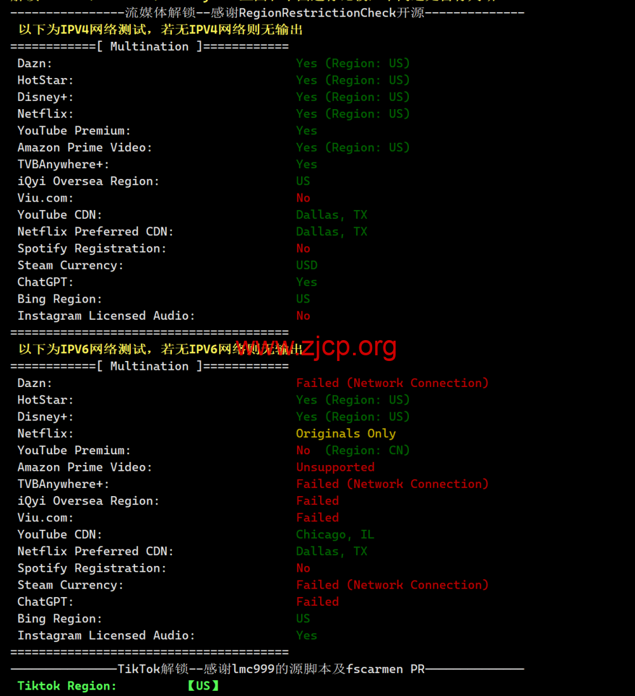Click 'Yes' for IPV6 Instagram Licensed Audio
The height and width of the screenshot is (696, 635).
pyautogui.click(x=307, y=636)
